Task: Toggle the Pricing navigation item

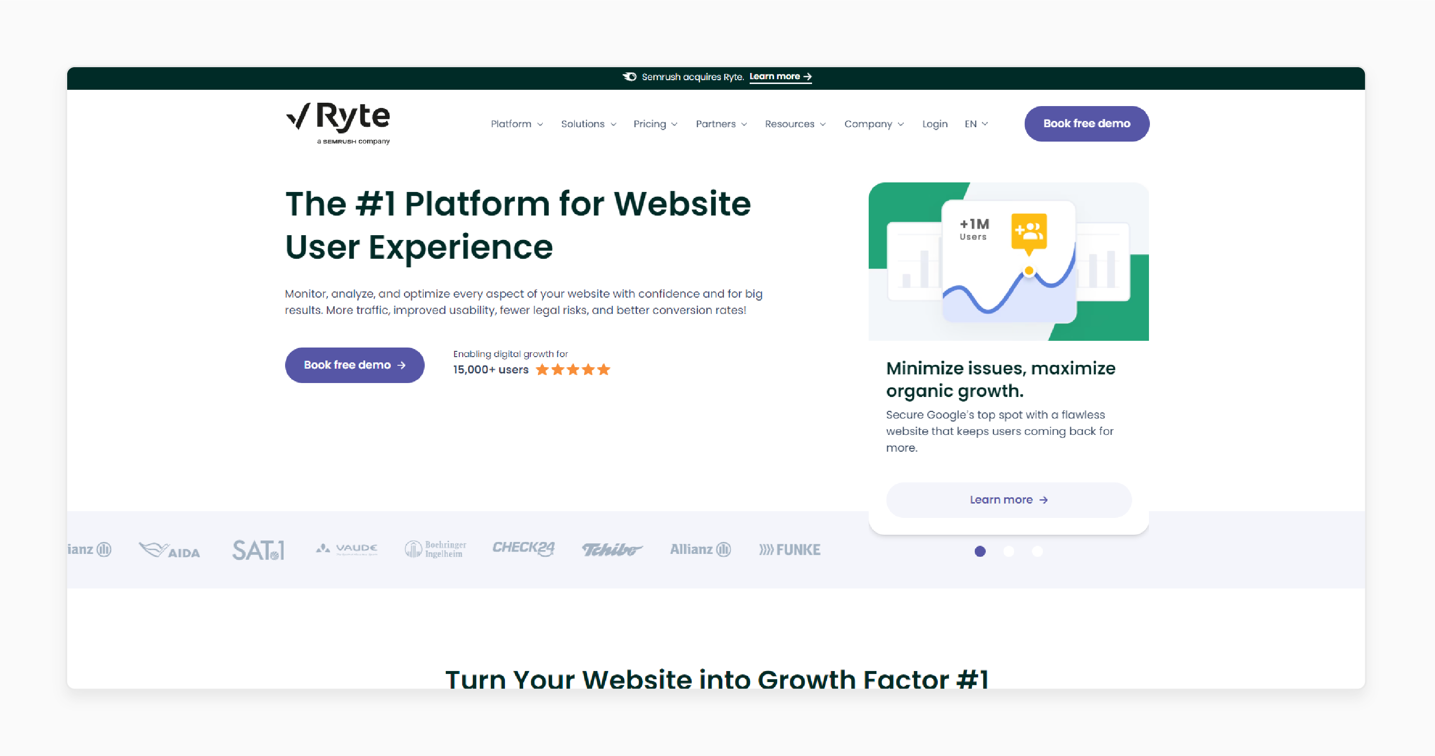Action: [x=656, y=123]
